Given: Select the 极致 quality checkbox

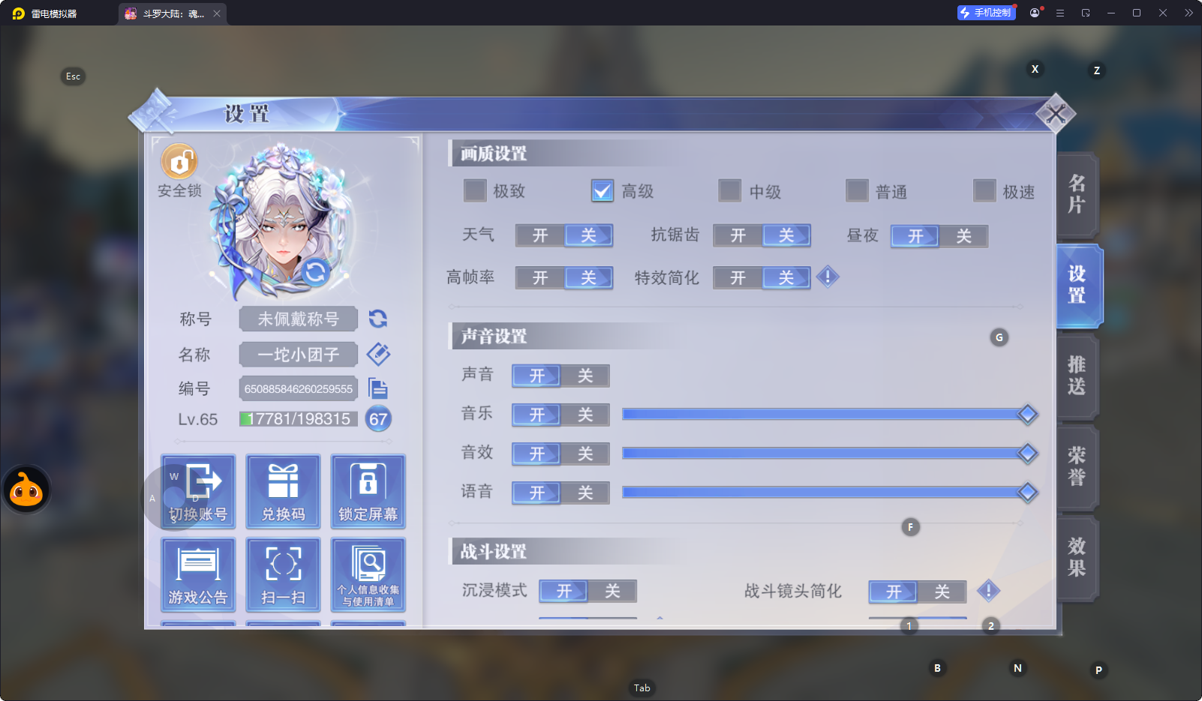Looking at the screenshot, I should 475,190.
